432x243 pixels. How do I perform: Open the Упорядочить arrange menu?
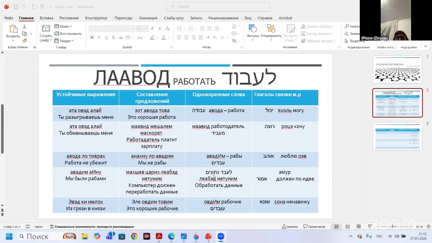[271, 32]
